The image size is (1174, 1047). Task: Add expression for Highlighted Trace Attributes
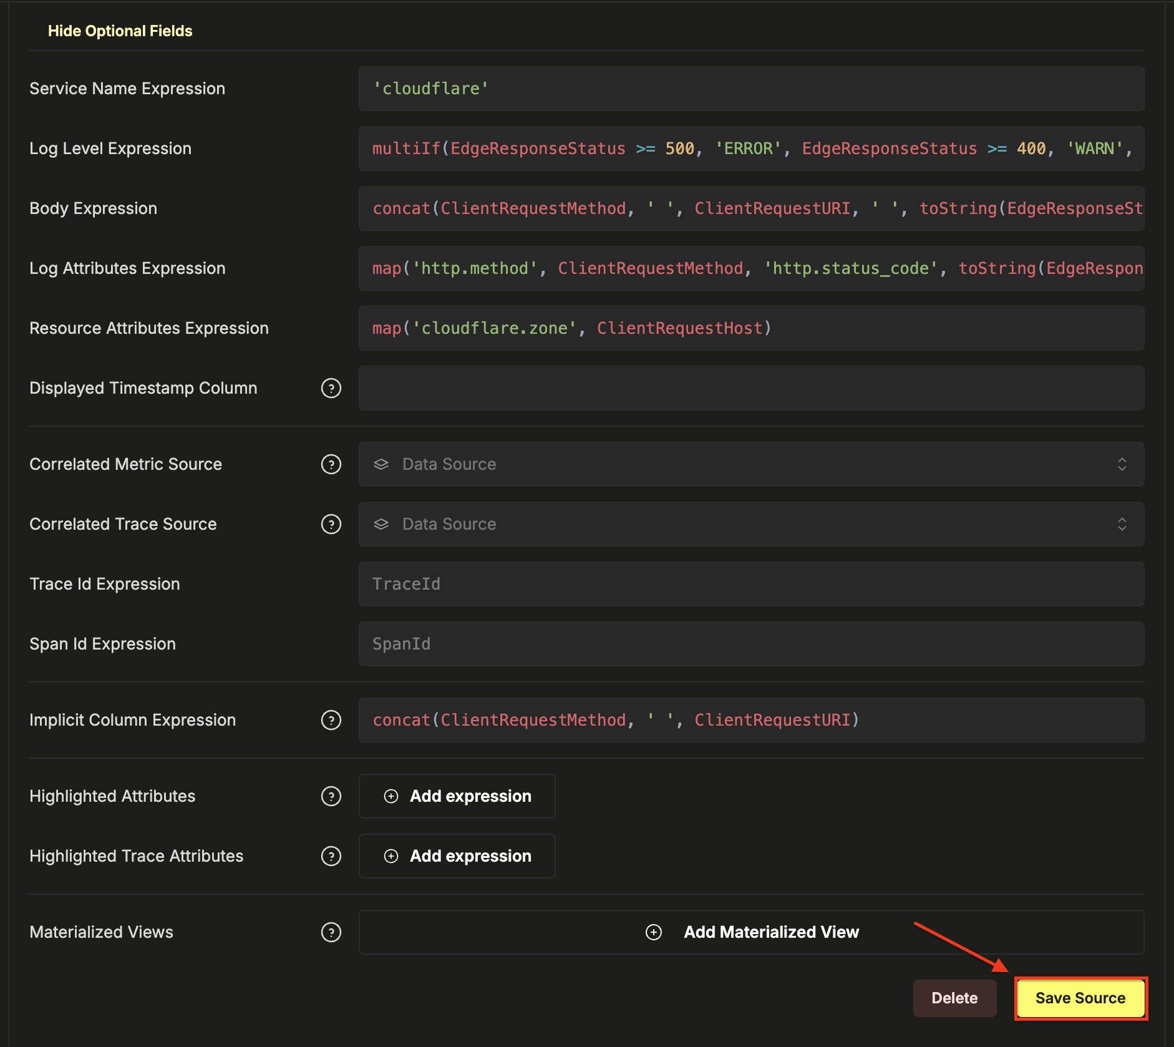[457, 856]
